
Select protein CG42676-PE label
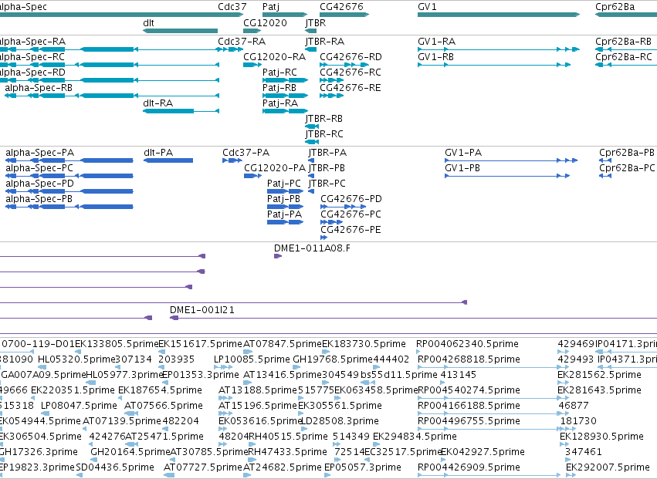point(351,229)
